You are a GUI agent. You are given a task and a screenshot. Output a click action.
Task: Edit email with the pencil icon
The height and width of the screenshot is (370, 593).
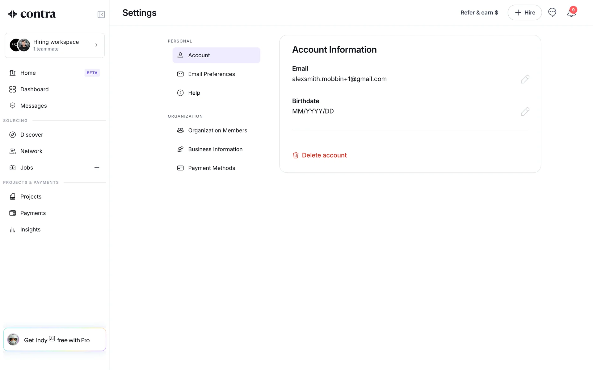pyautogui.click(x=525, y=79)
